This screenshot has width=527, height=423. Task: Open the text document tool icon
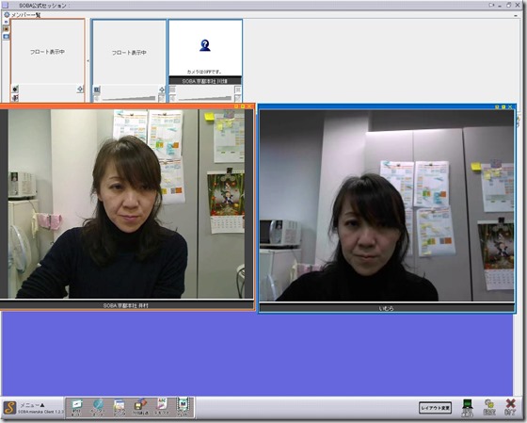(x=162, y=407)
